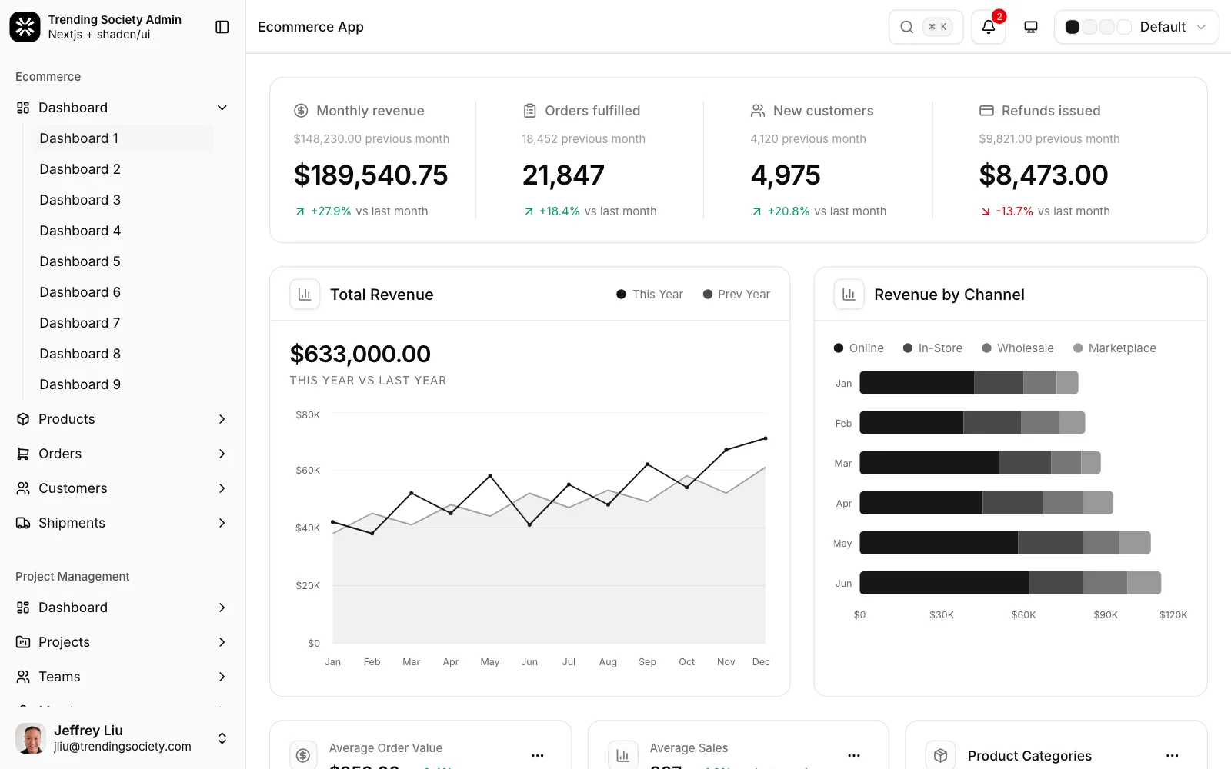Image resolution: width=1231 pixels, height=769 pixels.
Task: Click the Orders cart icon in sidebar
Action: pos(23,454)
